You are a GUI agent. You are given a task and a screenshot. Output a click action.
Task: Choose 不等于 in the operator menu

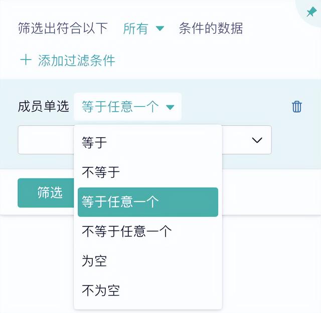coord(101,172)
